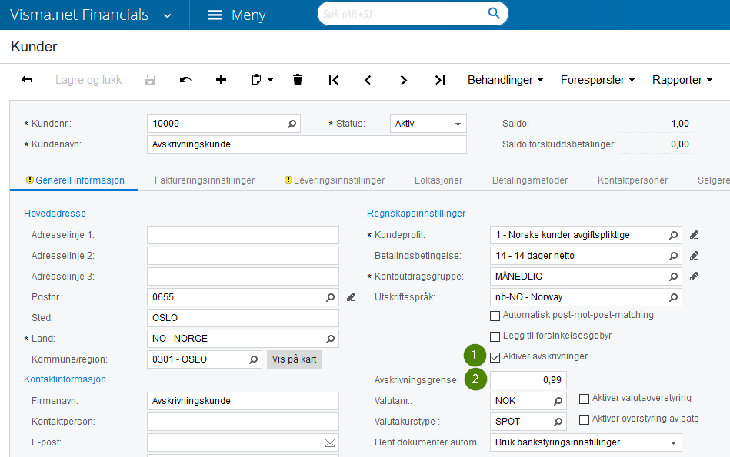This screenshot has height=457, width=730.
Task: Open the Land lookup magnifier
Action: coord(331,339)
